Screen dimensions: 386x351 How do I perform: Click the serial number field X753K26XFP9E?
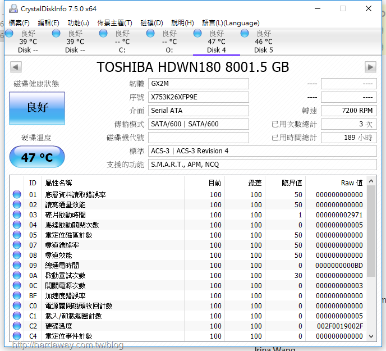click(199, 97)
